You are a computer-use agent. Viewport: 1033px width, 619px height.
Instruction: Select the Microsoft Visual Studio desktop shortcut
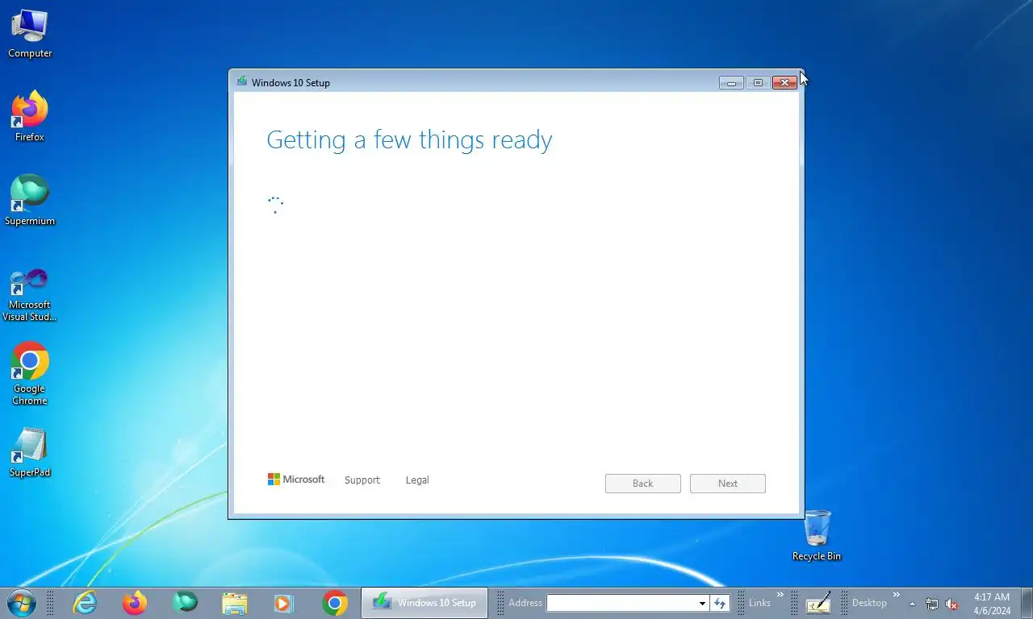(30, 294)
